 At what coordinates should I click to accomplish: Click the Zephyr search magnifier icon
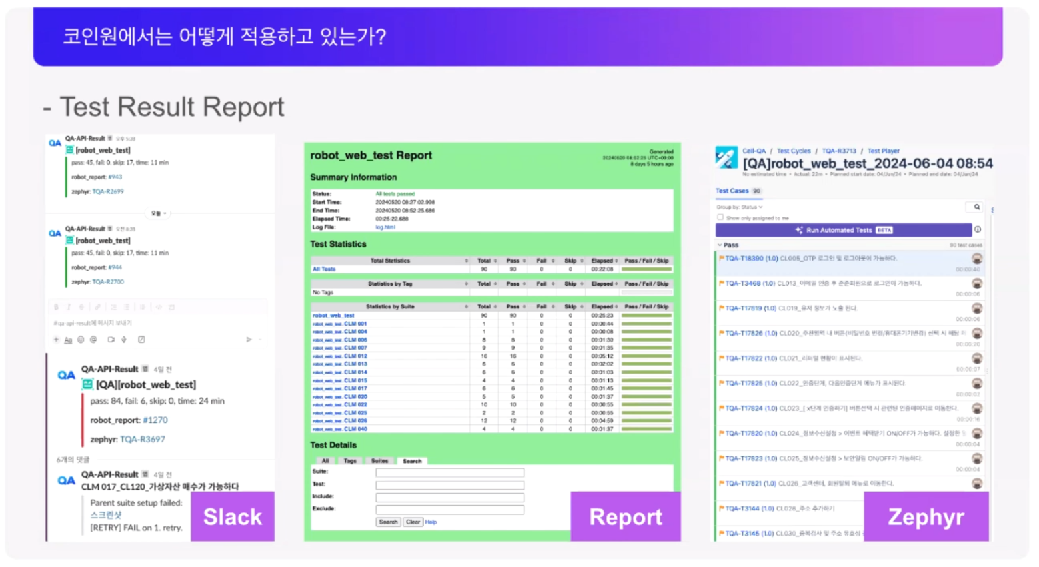(x=977, y=207)
